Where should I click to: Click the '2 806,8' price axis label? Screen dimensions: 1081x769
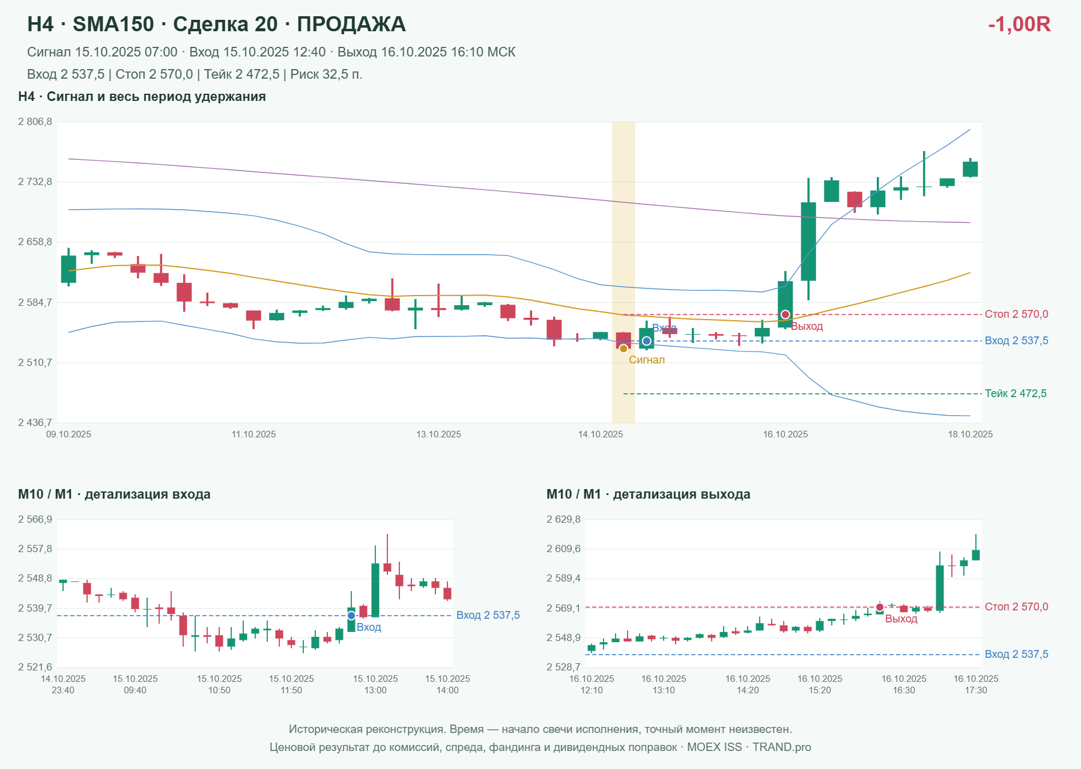point(35,122)
